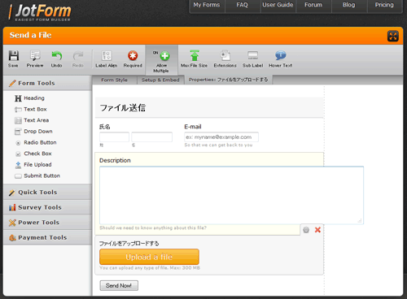The height and width of the screenshot is (299, 407).
Task: Collapse the Form Tools section
Action: tap(47, 83)
